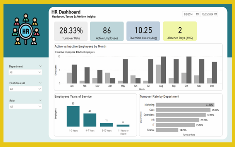Select the Absence Days (AVG) card
Viewport: 235px width, 147px height.
point(180,31)
